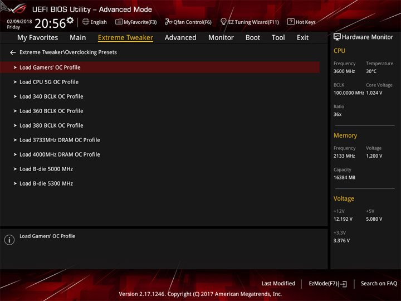Click +3.3V reading 3.376 V
This screenshot has width=401, height=301.
coord(341,241)
